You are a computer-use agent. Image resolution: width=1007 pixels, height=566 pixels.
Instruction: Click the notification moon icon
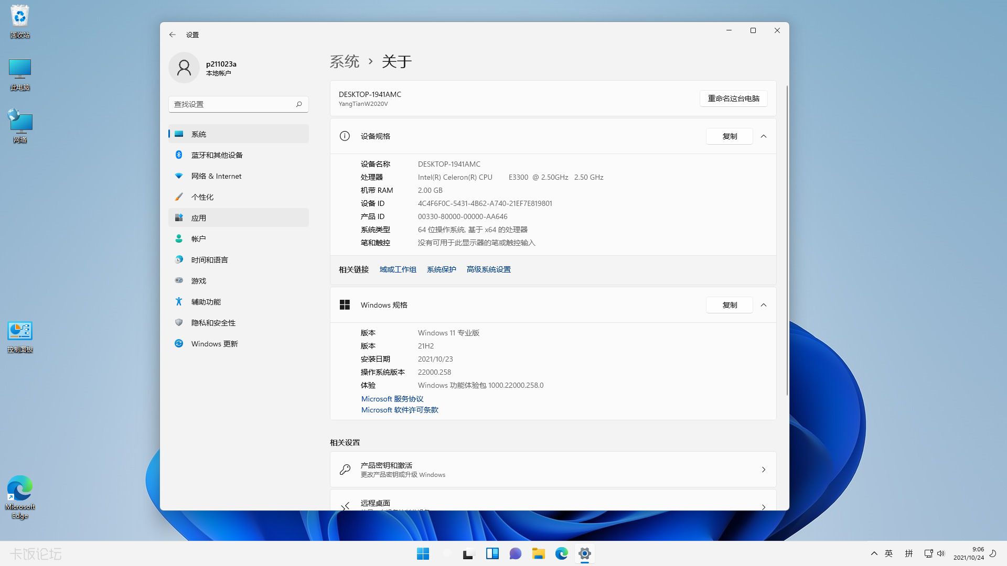coord(993,553)
